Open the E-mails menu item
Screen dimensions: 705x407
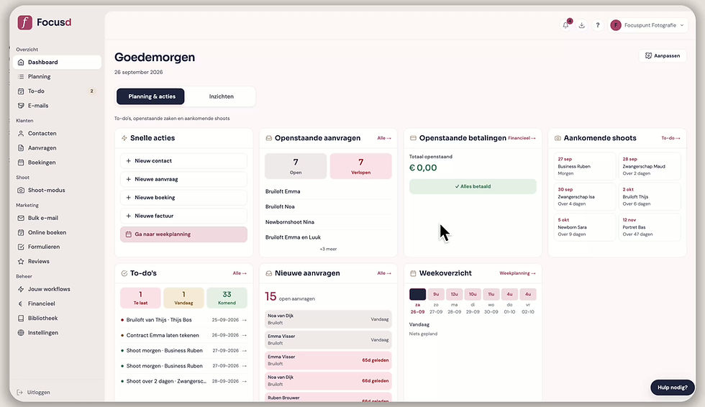point(57,106)
